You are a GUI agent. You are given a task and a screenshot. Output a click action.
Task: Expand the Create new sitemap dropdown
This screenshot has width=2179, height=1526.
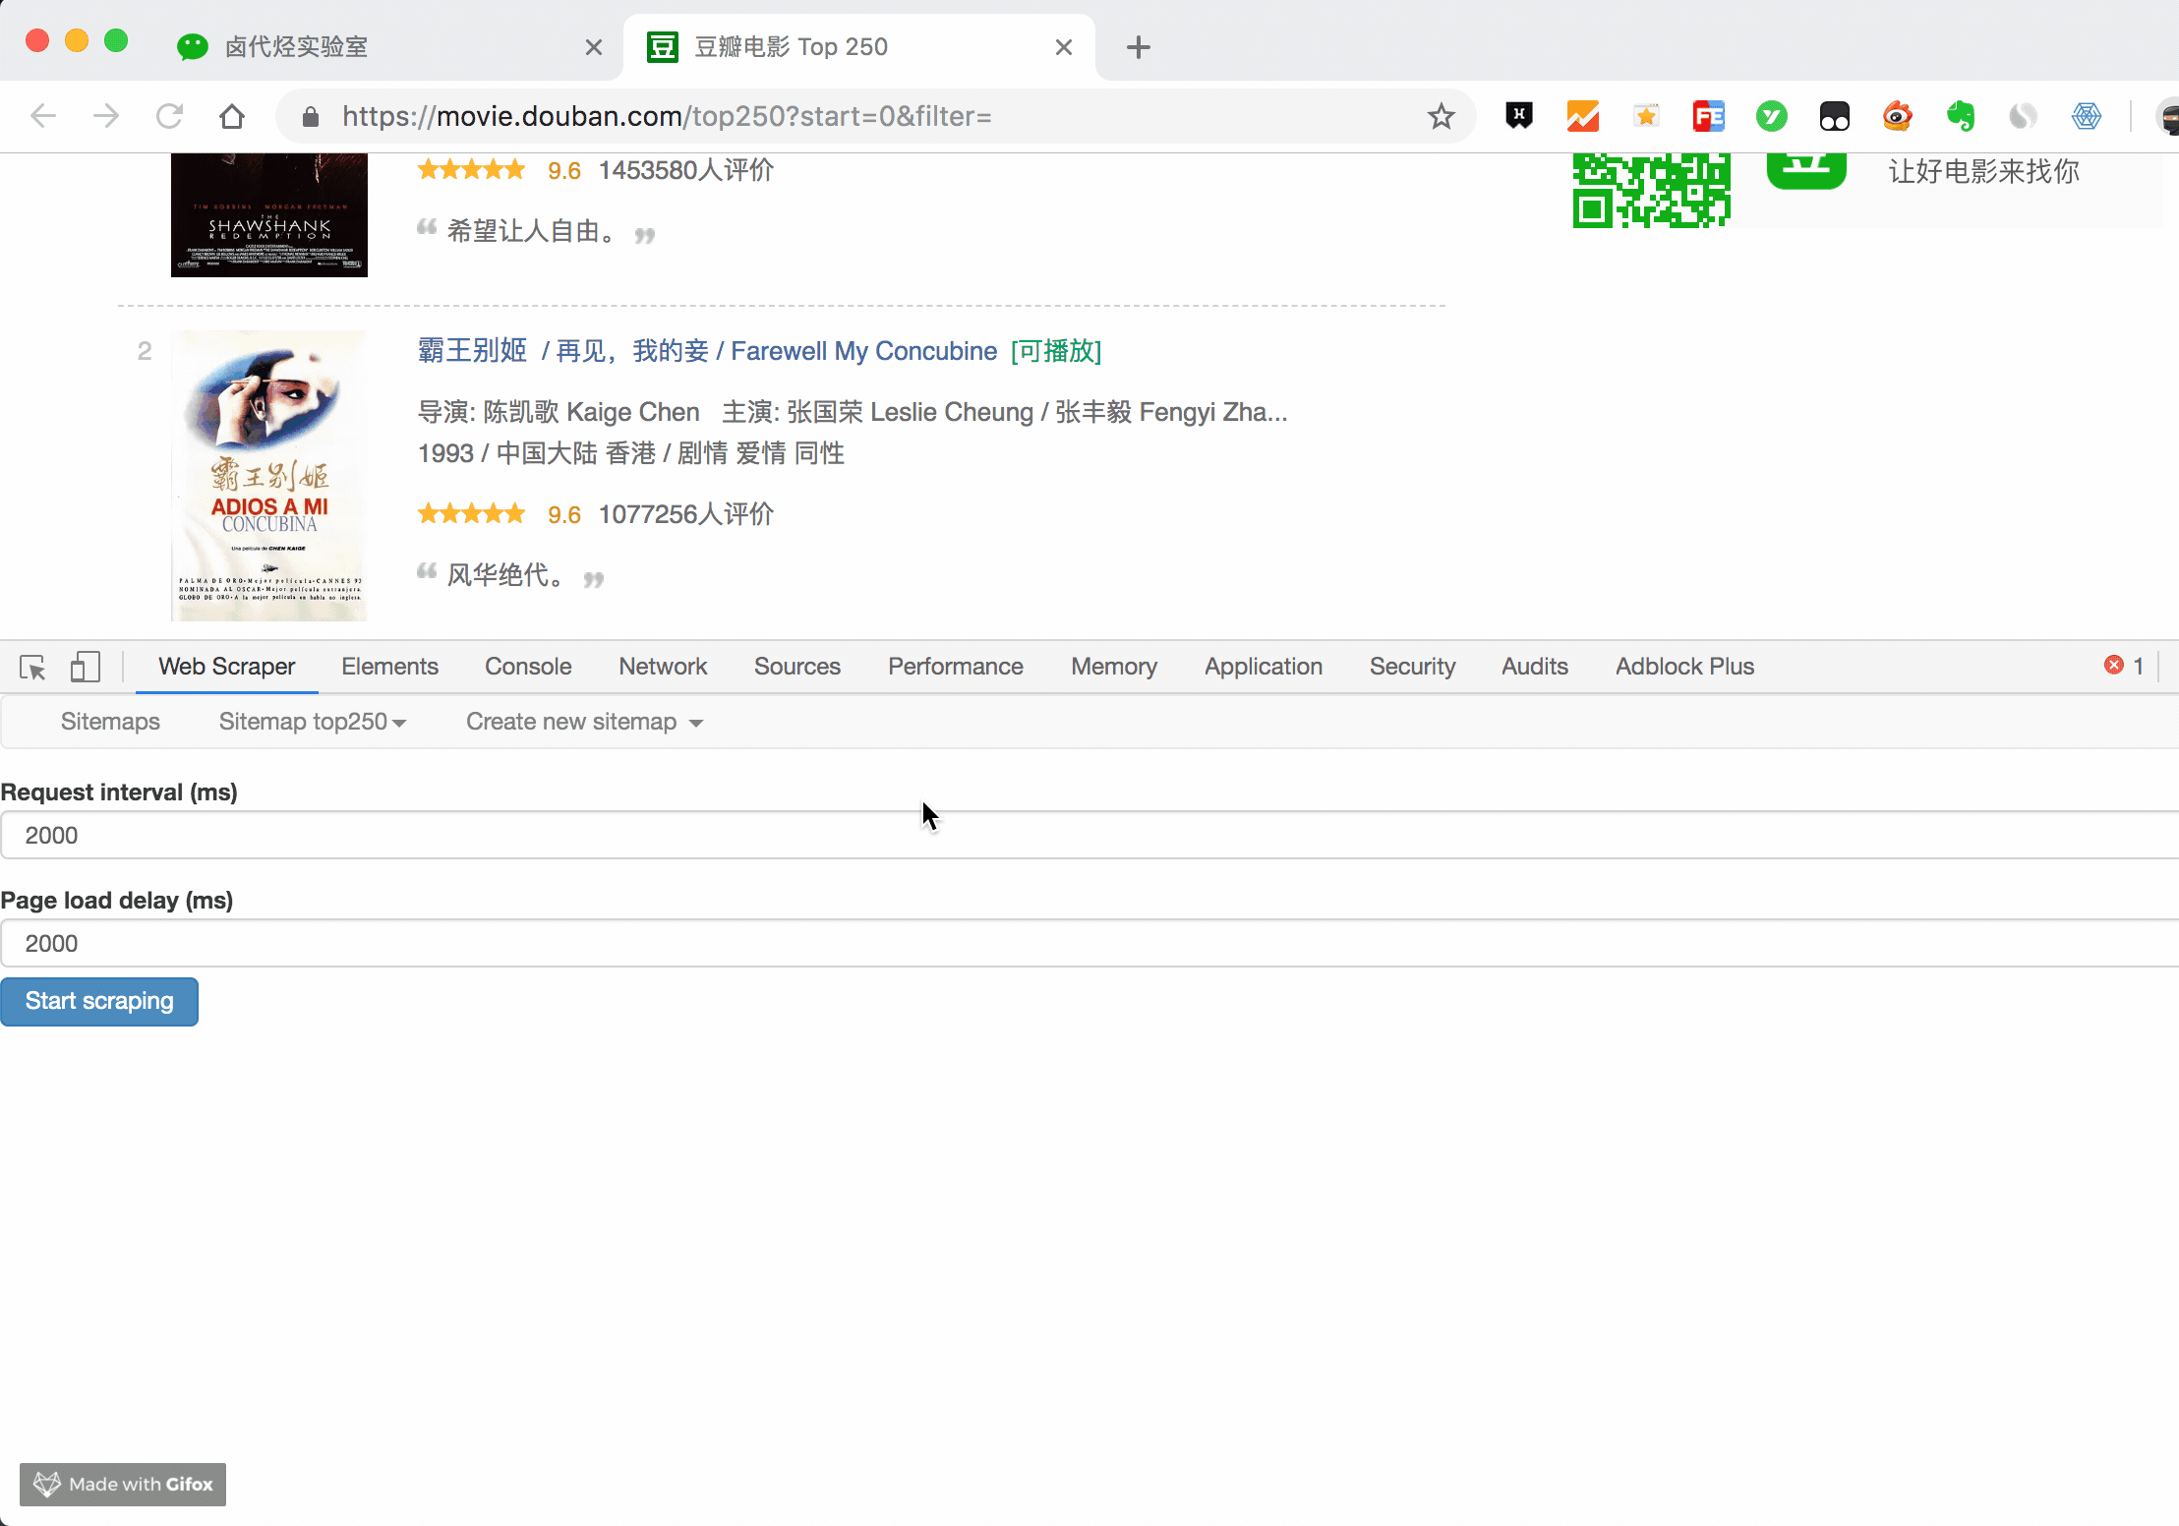[584, 722]
